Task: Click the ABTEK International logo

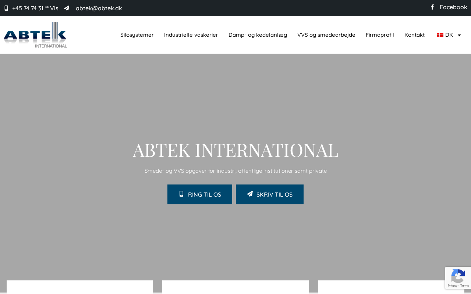Action: coord(35,35)
